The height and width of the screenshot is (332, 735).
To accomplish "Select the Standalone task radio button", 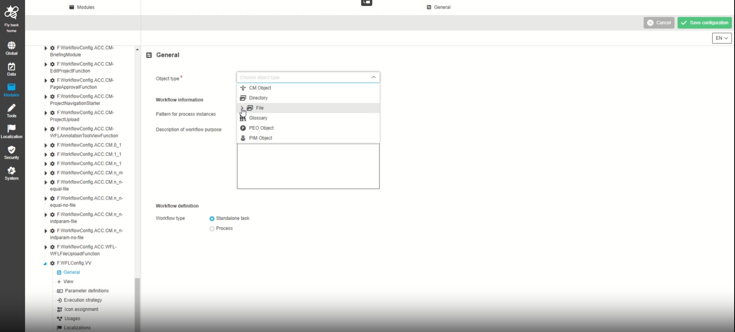I will [x=212, y=219].
